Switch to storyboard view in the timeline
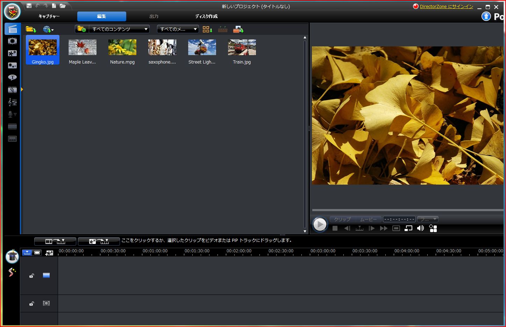This screenshot has height=327, width=506. (37, 253)
